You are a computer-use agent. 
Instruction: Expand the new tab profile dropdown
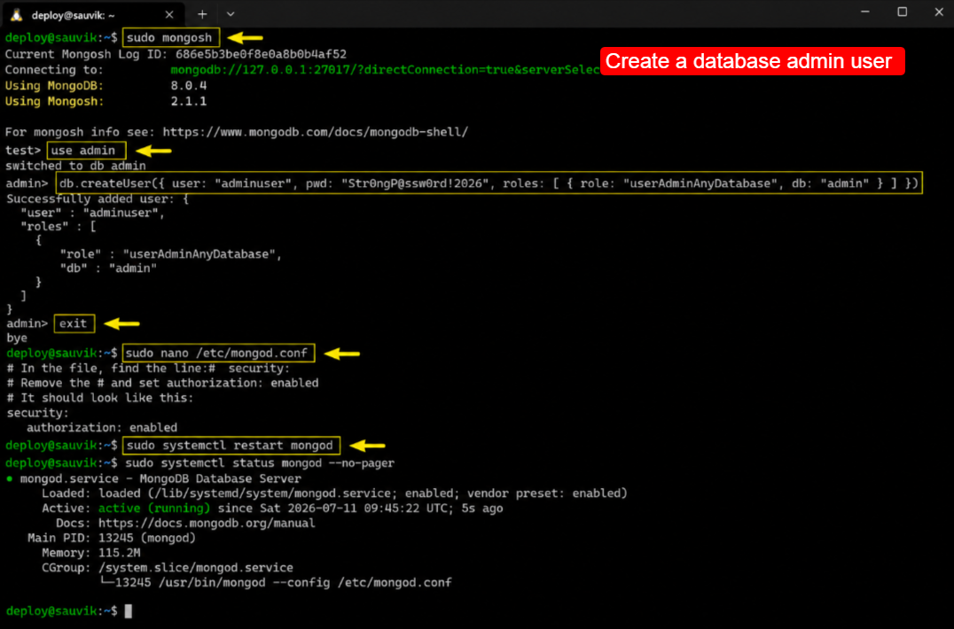[x=230, y=14]
